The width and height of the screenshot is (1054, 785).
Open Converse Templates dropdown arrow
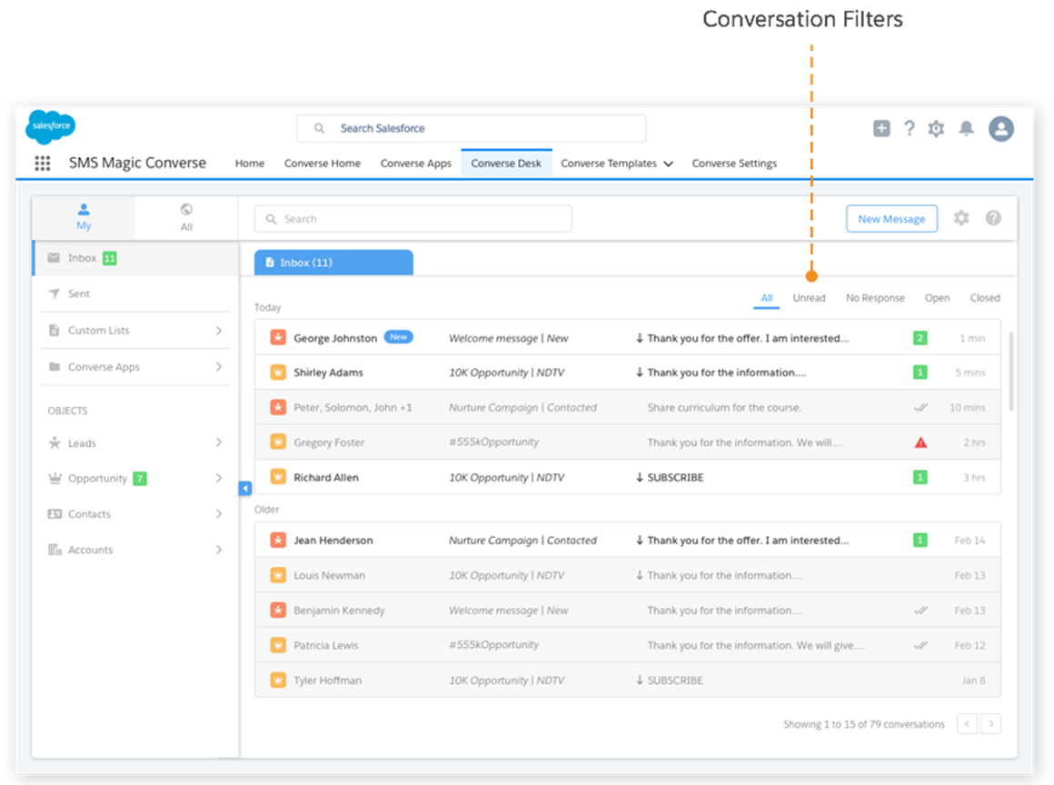(668, 164)
